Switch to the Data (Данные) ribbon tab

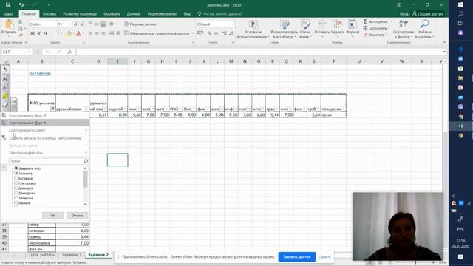click(134, 14)
